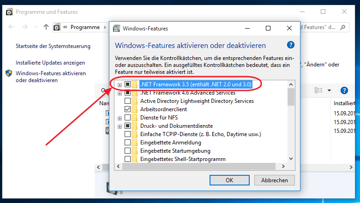Click the help icon in Programme und Features toolbar
Viewport: 360px width, 203px height.
pos(344,90)
